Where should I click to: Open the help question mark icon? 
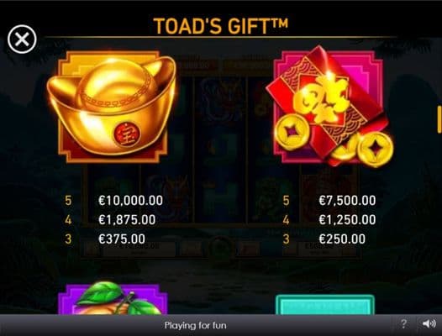[403, 324]
